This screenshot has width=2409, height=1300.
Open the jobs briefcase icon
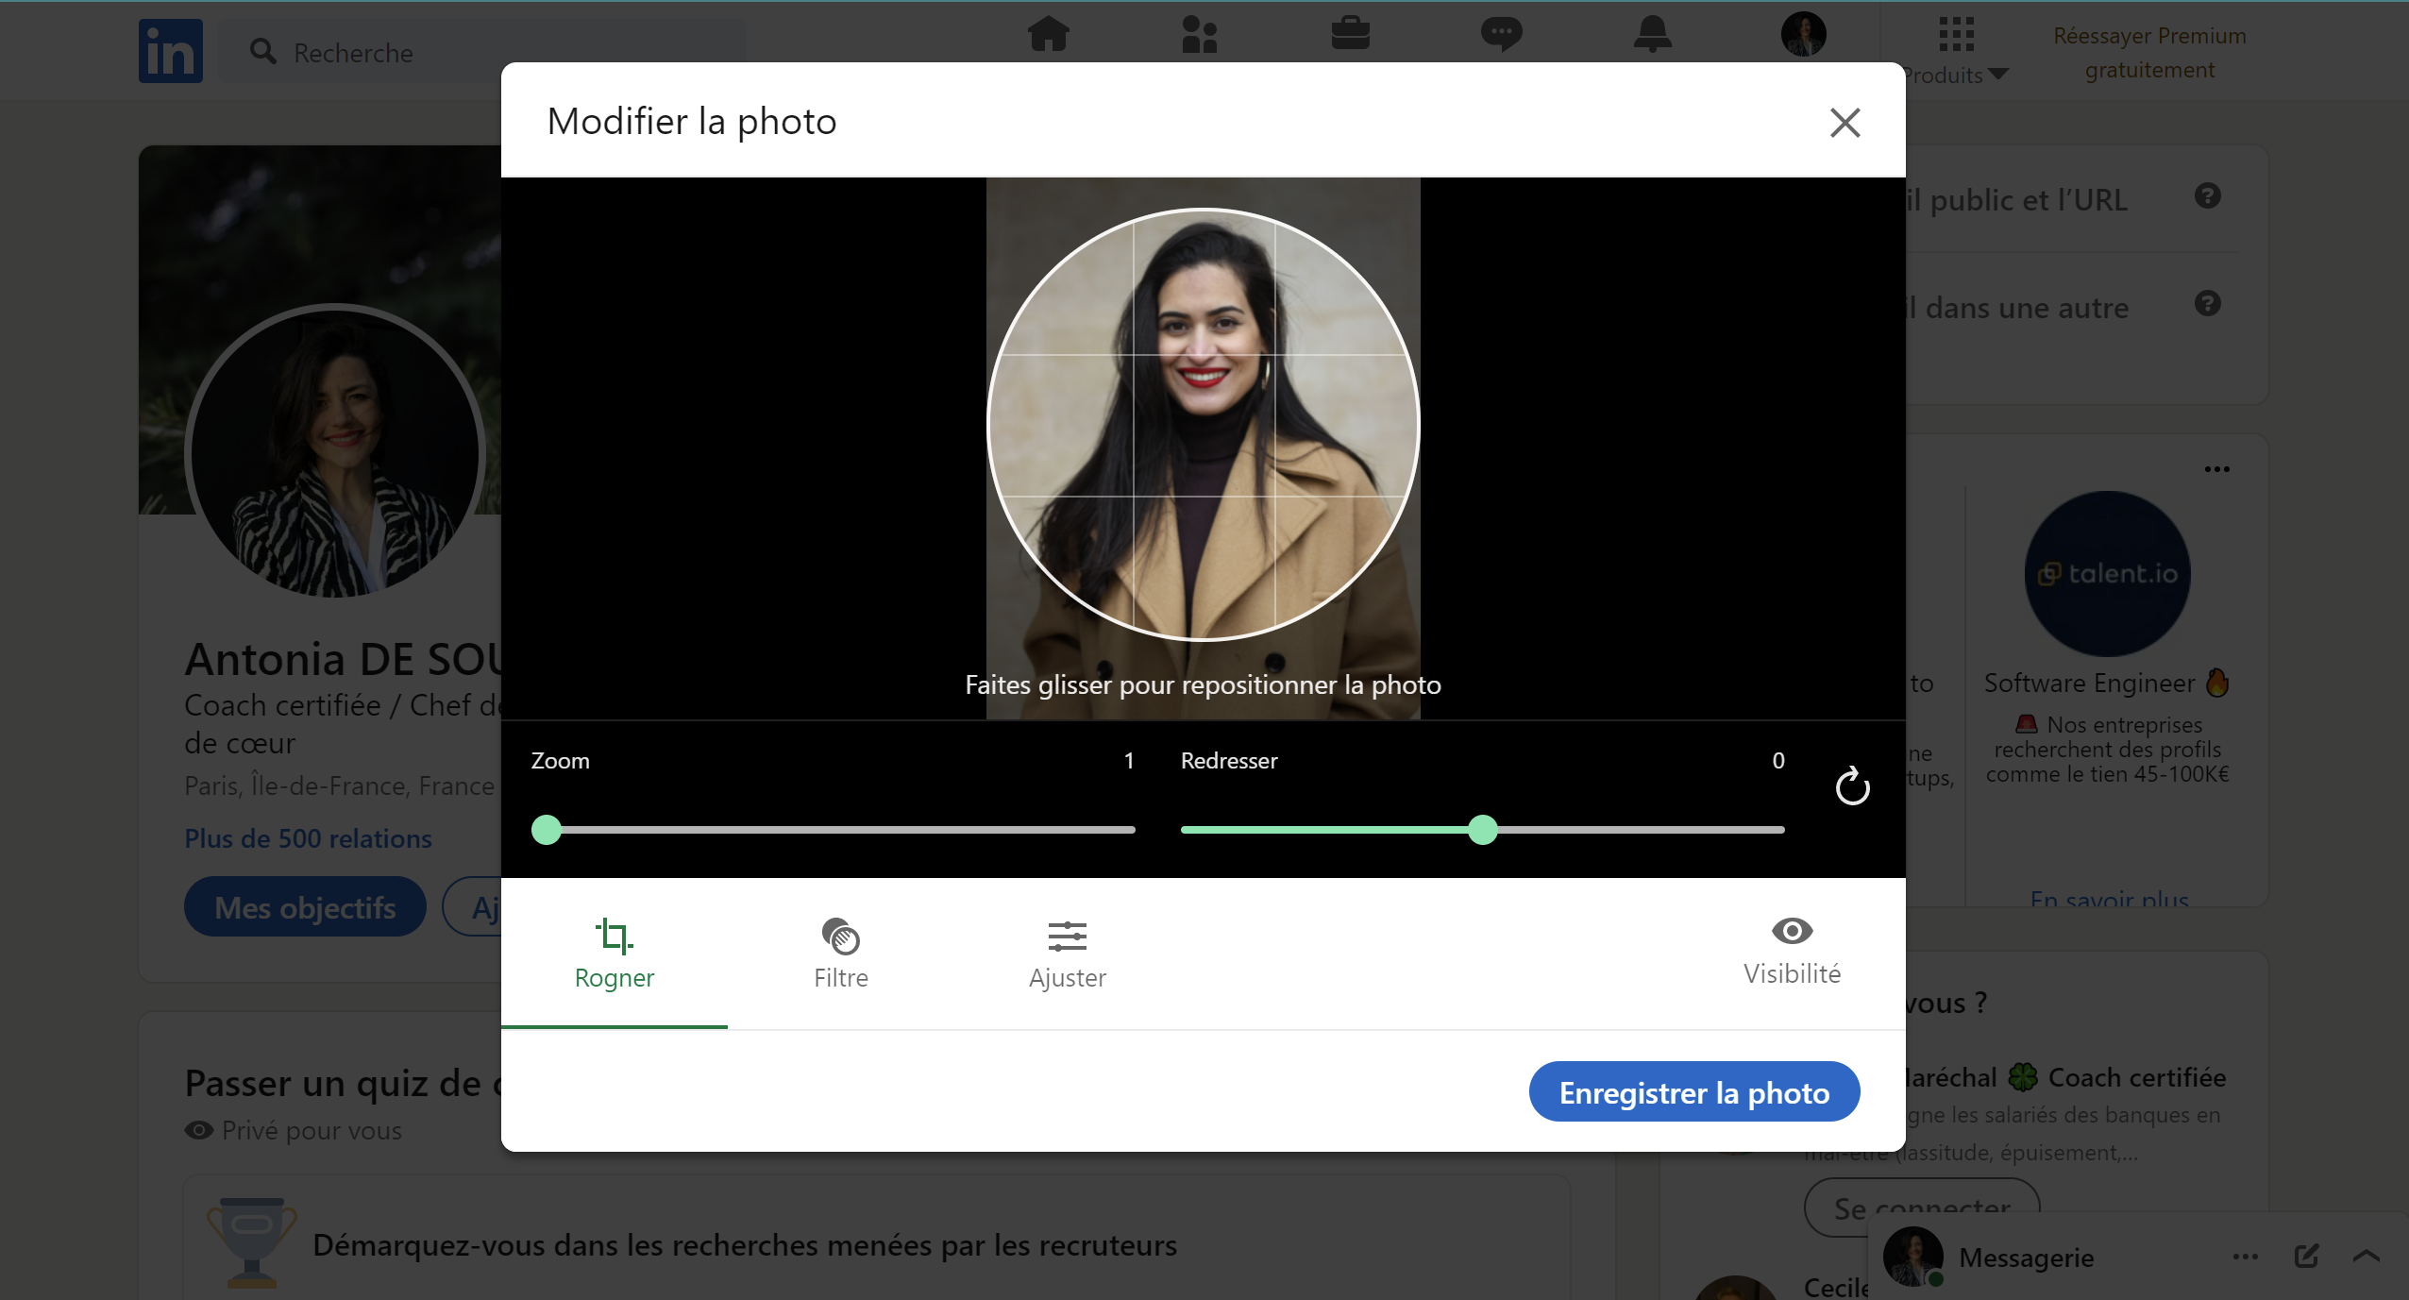tap(1351, 33)
